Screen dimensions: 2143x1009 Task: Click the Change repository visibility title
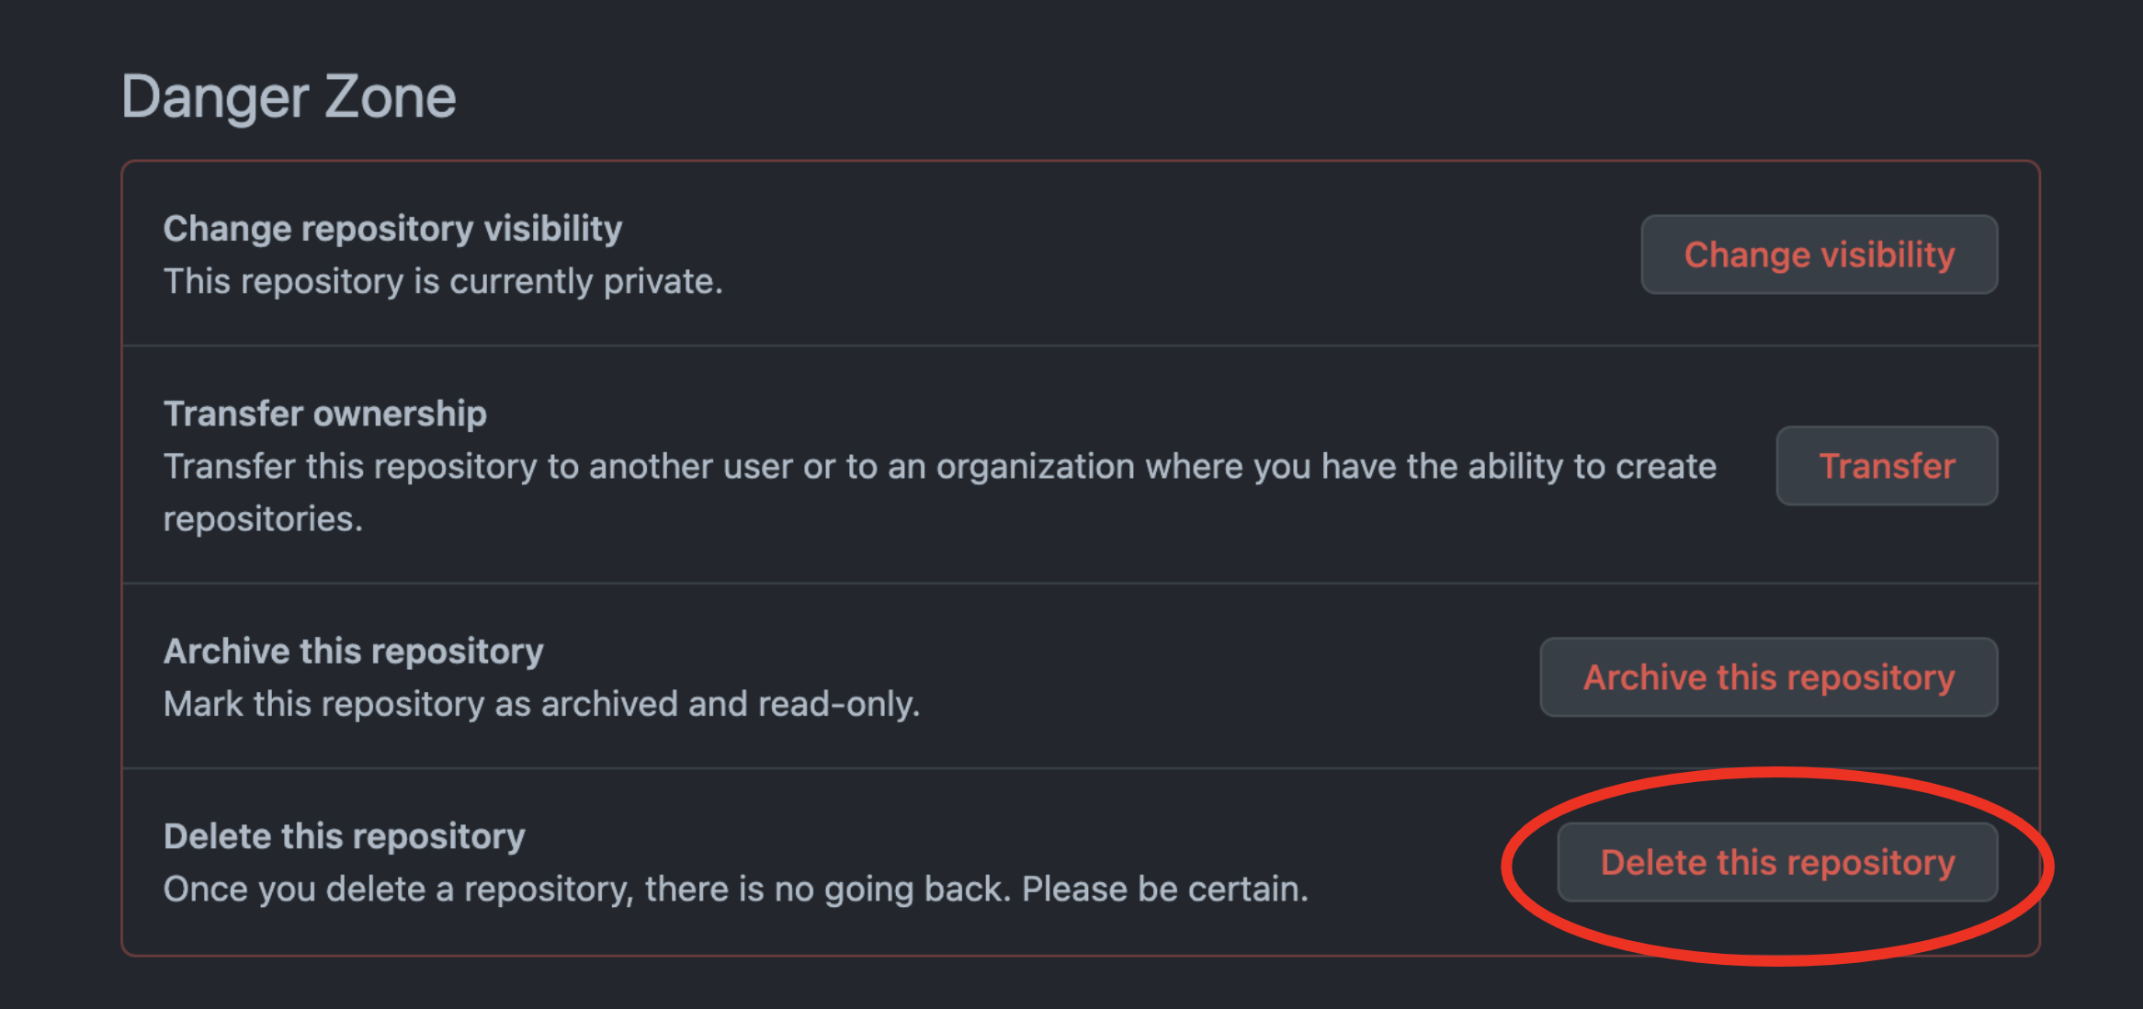click(x=392, y=228)
